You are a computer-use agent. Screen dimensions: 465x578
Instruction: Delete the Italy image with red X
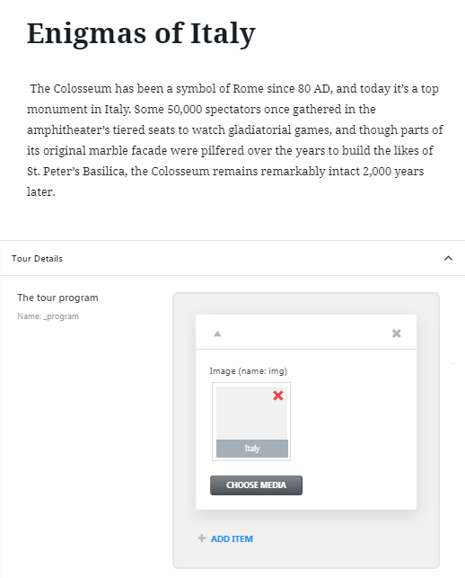coord(278,396)
